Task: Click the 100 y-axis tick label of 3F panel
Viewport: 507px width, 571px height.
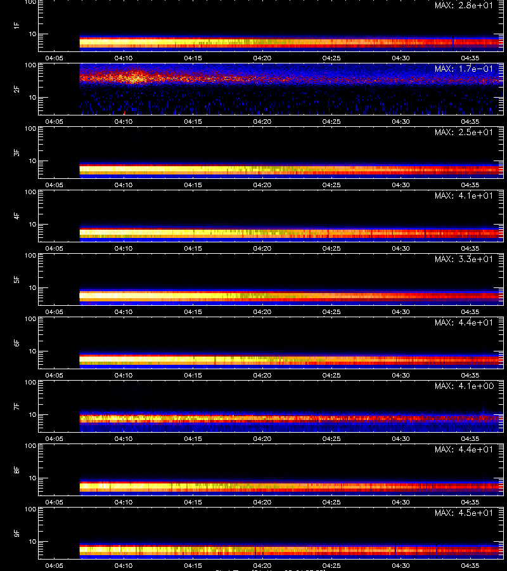Action: [x=30, y=129]
